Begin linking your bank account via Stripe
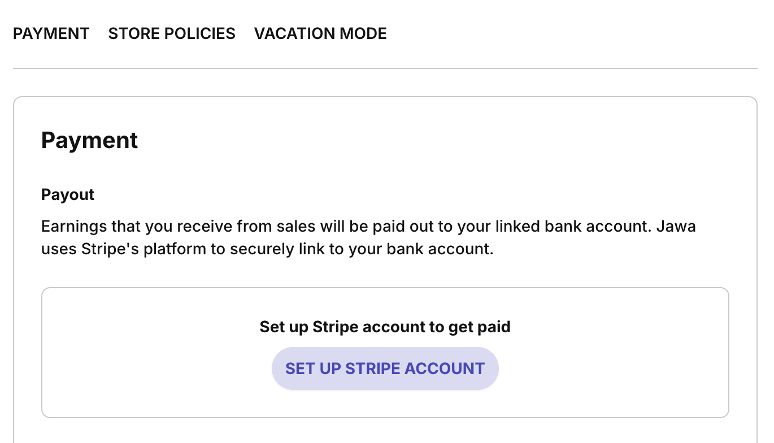774x443 pixels. coord(385,368)
